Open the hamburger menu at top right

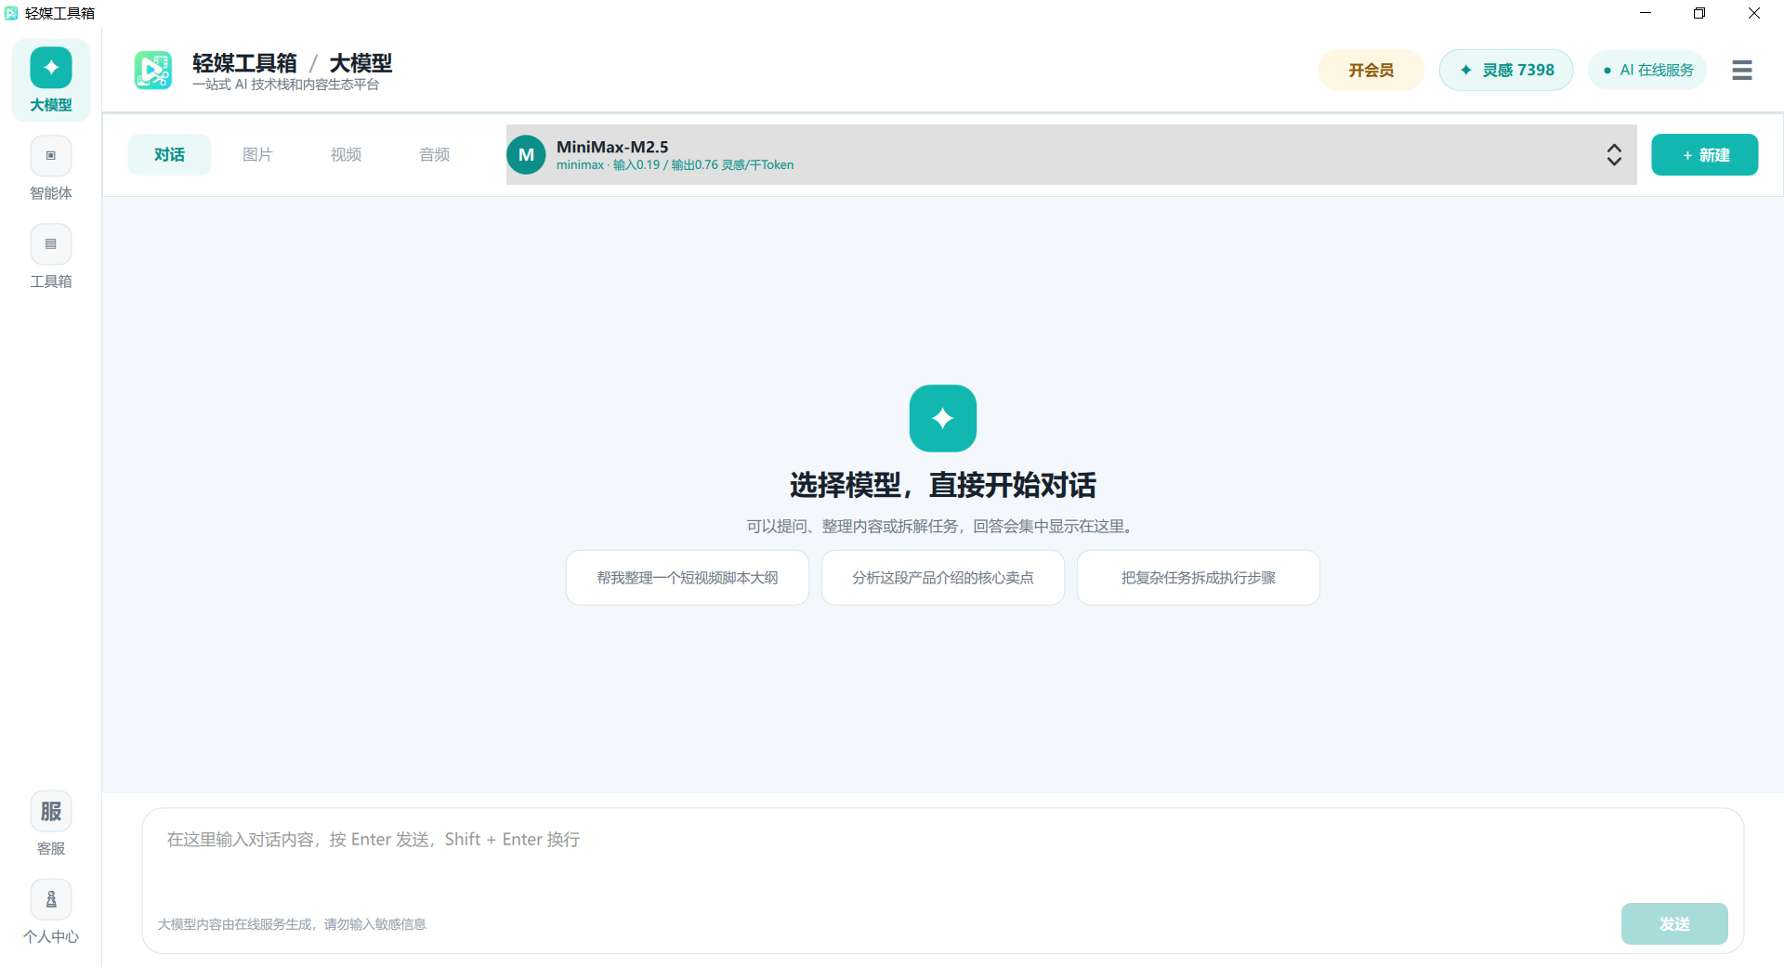pos(1742,71)
